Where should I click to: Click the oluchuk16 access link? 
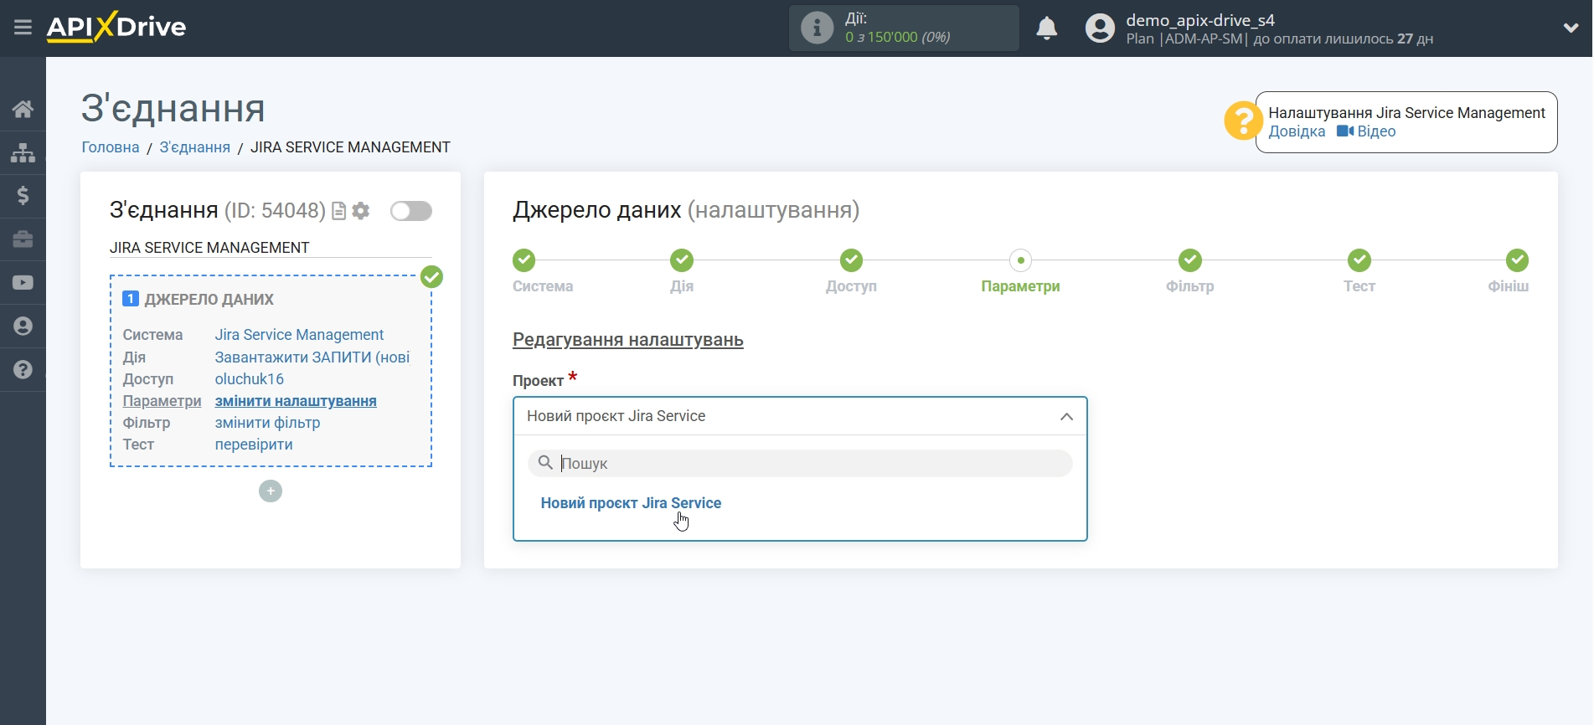tap(250, 379)
